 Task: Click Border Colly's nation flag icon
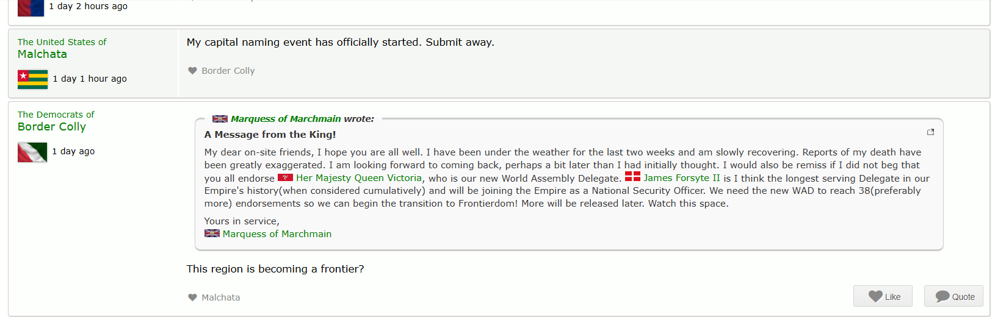tap(32, 152)
